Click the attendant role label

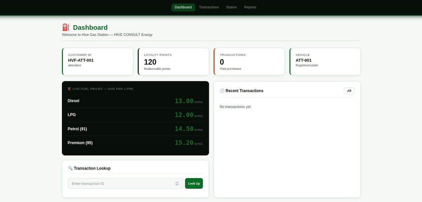click(x=75, y=65)
